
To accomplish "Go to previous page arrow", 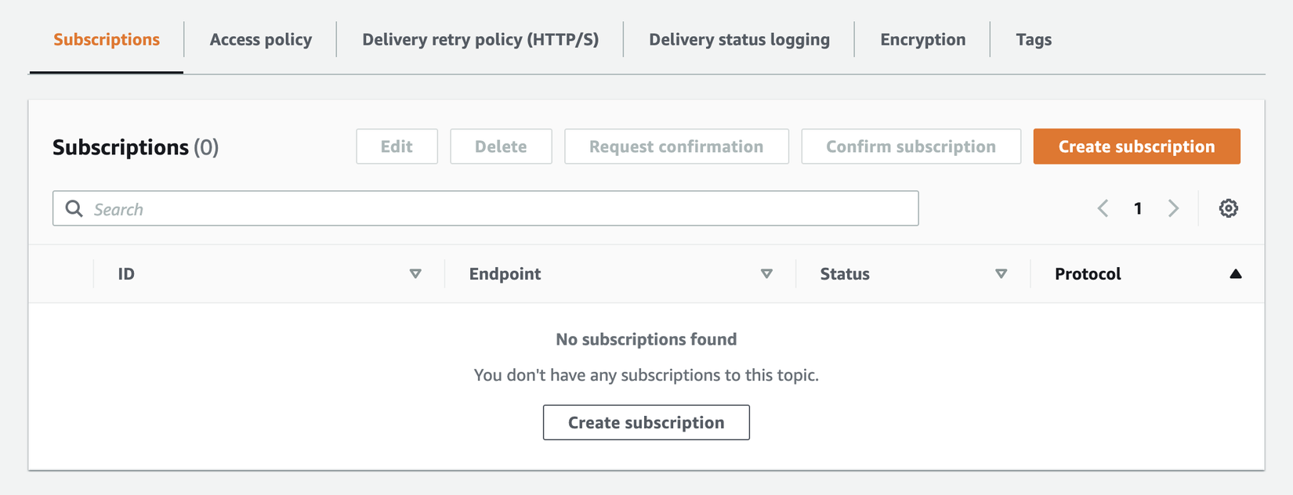I will click(x=1103, y=208).
